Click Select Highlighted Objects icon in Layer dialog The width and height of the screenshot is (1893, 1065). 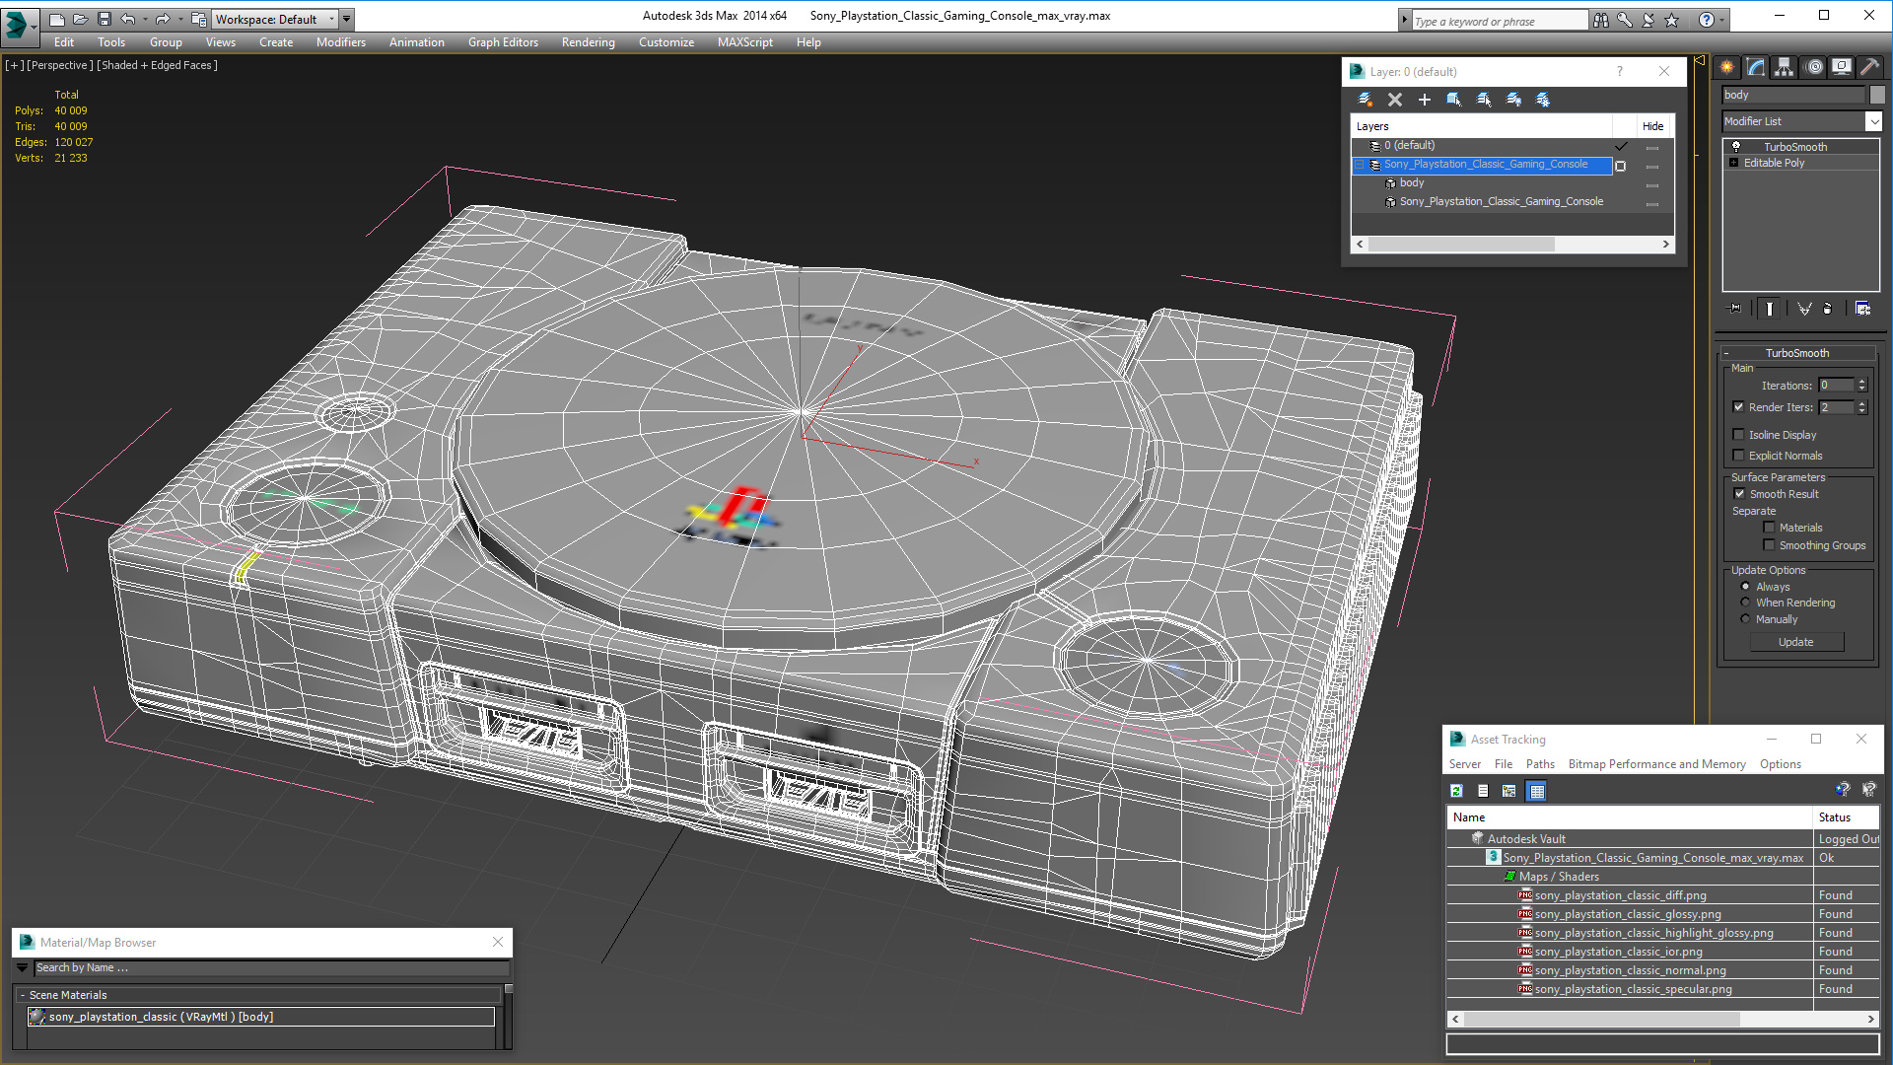(x=1454, y=100)
